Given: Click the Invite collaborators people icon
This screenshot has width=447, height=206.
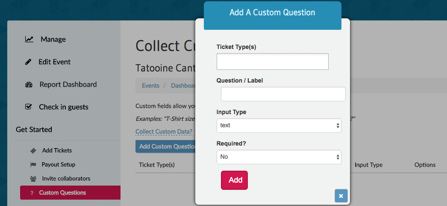Looking at the screenshot, I should (x=33, y=179).
